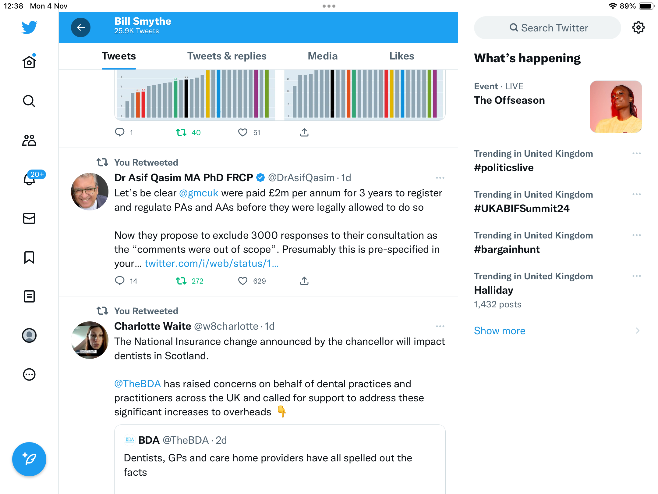The width and height of the screenshot is (658, 494).
Task: Open Messages envelope icon
Action: 29,218
